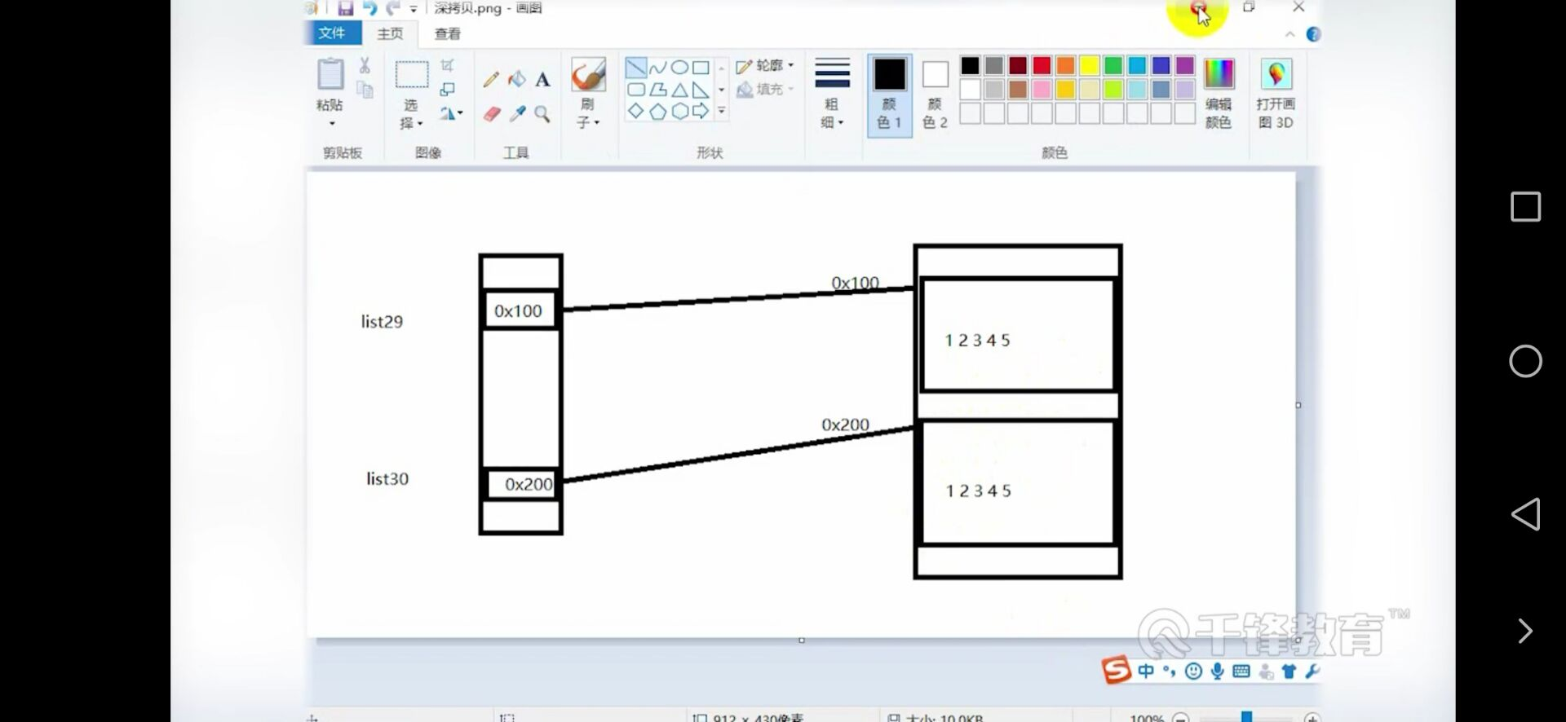This screenshot has width=1566, height=722.
Task: Click the copy icon under cut
Action: tap(365, 90)
